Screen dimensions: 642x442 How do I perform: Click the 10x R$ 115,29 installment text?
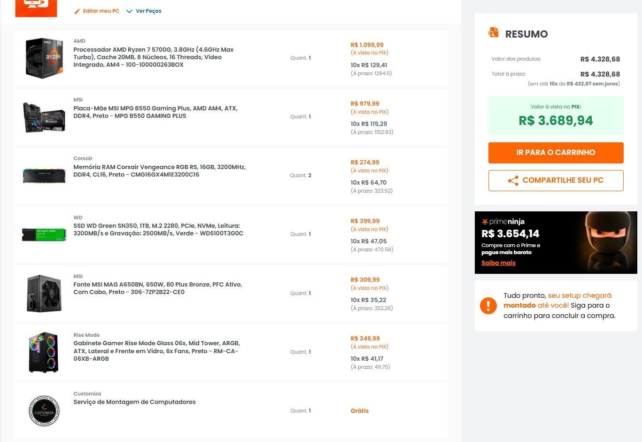pos(369,124)
